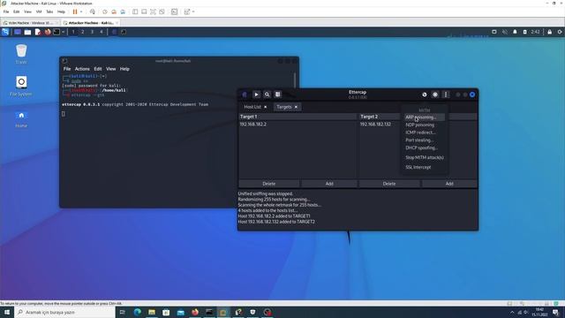Viewport: 565px width, 318px height.
Task: Choose ARP poisoning from MITM menu
Action: pyautogui.click(x=424, y=117)
